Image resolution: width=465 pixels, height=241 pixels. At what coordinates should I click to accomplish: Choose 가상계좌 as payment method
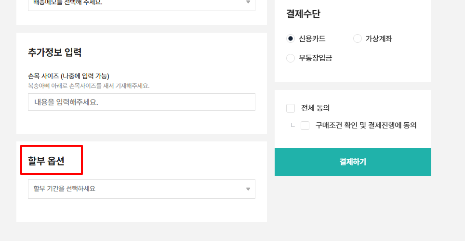coord(358,38)
